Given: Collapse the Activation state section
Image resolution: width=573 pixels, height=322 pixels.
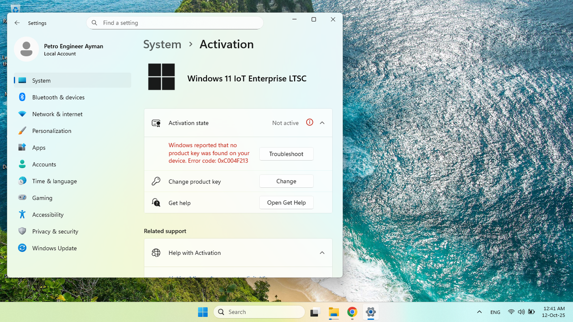Looking at the screenshot, I should coord(322,123).
